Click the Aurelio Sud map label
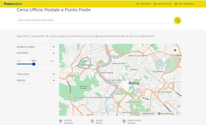Screen dimensions: 206x125 (x=74, y=76)
